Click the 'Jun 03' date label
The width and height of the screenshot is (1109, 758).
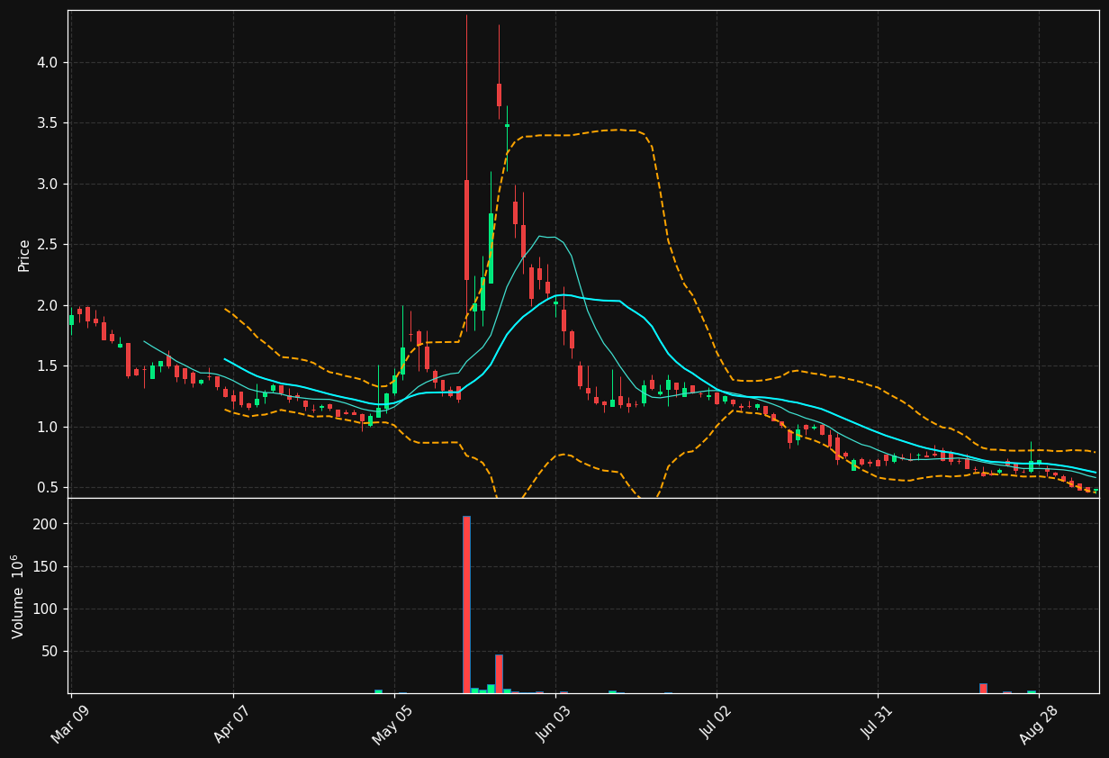point(554,725)
